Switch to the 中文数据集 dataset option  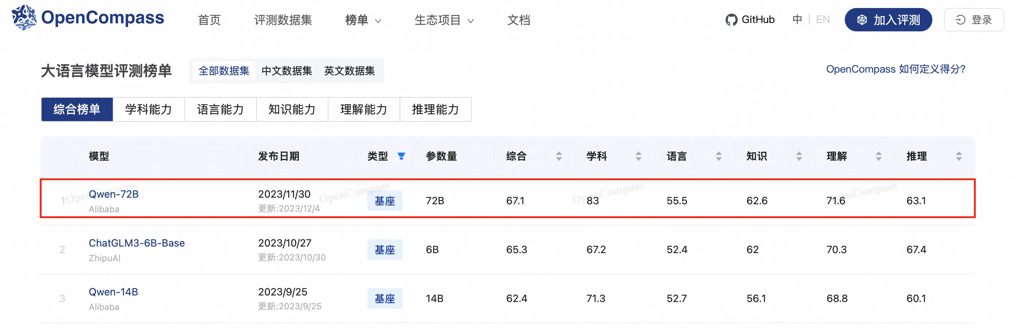point(287,71)
